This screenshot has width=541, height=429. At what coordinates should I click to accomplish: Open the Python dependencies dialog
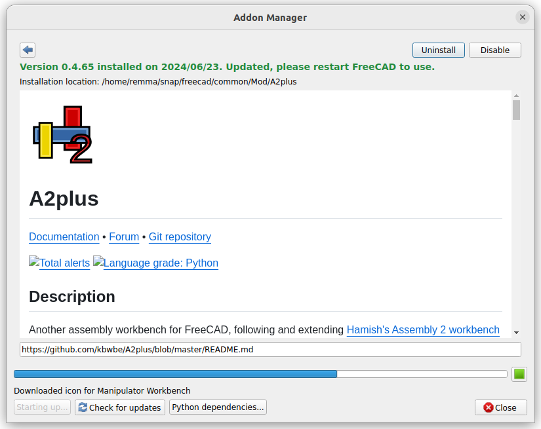[x=218, y=407]
